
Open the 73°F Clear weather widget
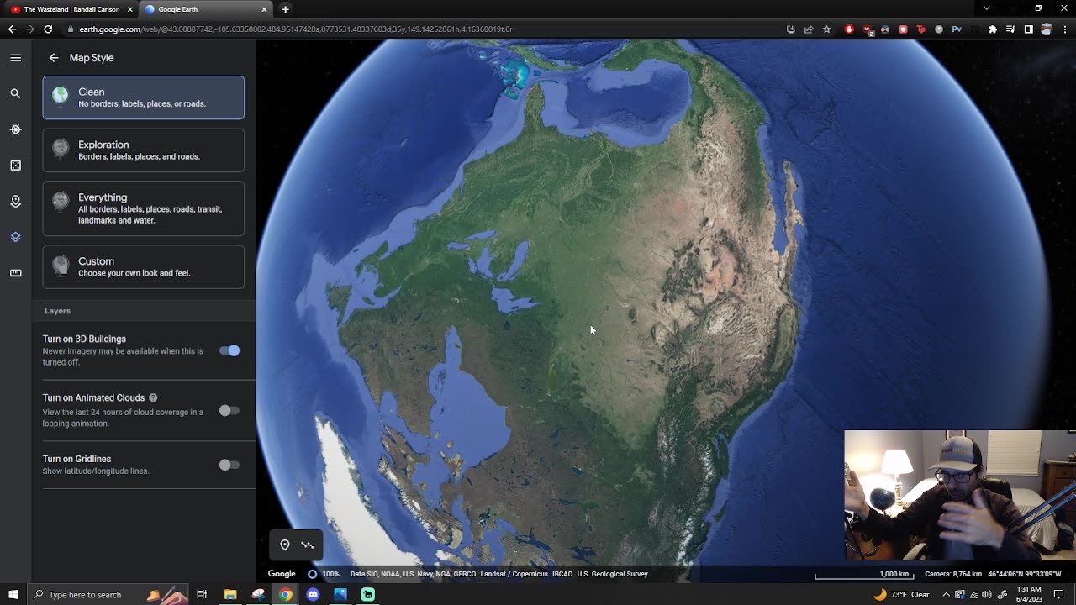[902, 595]
